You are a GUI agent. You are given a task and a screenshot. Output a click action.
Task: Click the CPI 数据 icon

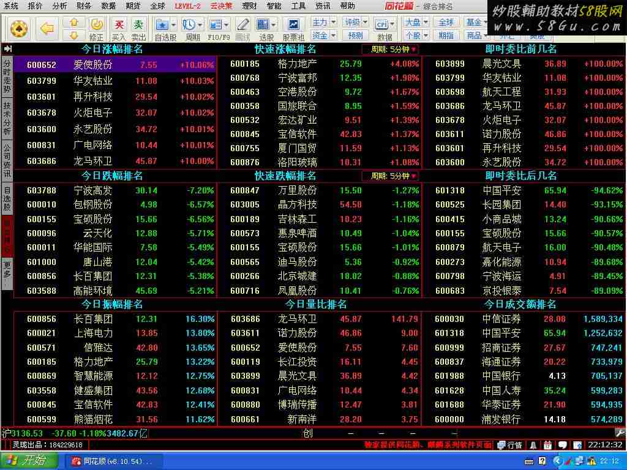382,24
